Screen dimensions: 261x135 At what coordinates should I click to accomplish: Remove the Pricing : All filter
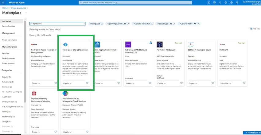point(102,24)
